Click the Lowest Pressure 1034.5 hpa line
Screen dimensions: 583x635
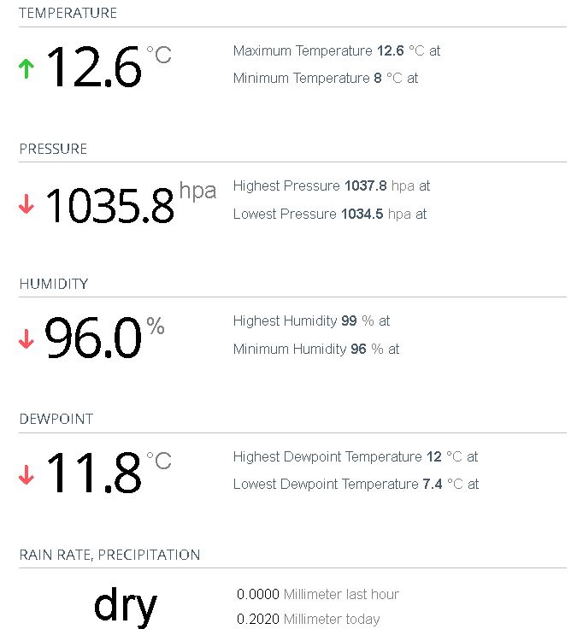[329, 214]
